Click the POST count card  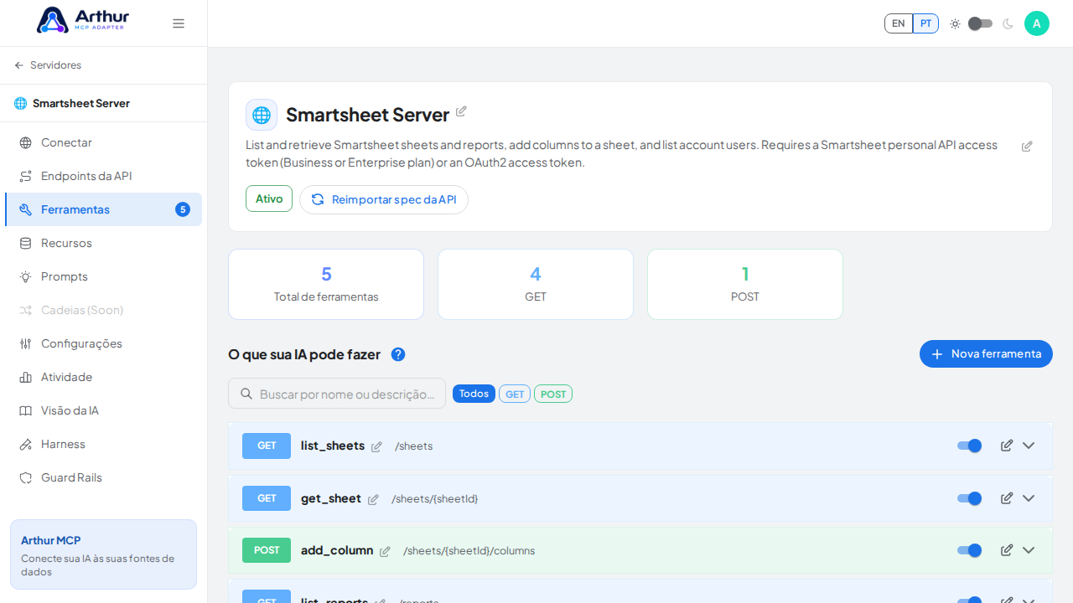click(745, 284)
